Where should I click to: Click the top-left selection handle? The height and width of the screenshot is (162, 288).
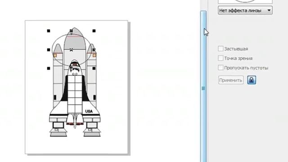[49, 31]
